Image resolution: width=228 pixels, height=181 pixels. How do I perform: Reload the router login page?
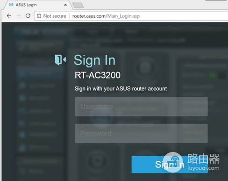click(28, 16)
